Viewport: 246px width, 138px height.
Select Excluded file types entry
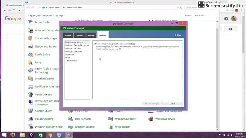click(73, 48)
